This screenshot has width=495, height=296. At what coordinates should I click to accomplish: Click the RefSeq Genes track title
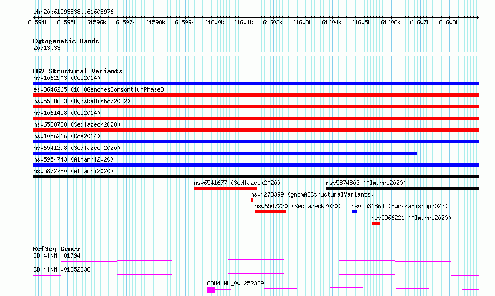pyautogui.click(x=56, y=249)
